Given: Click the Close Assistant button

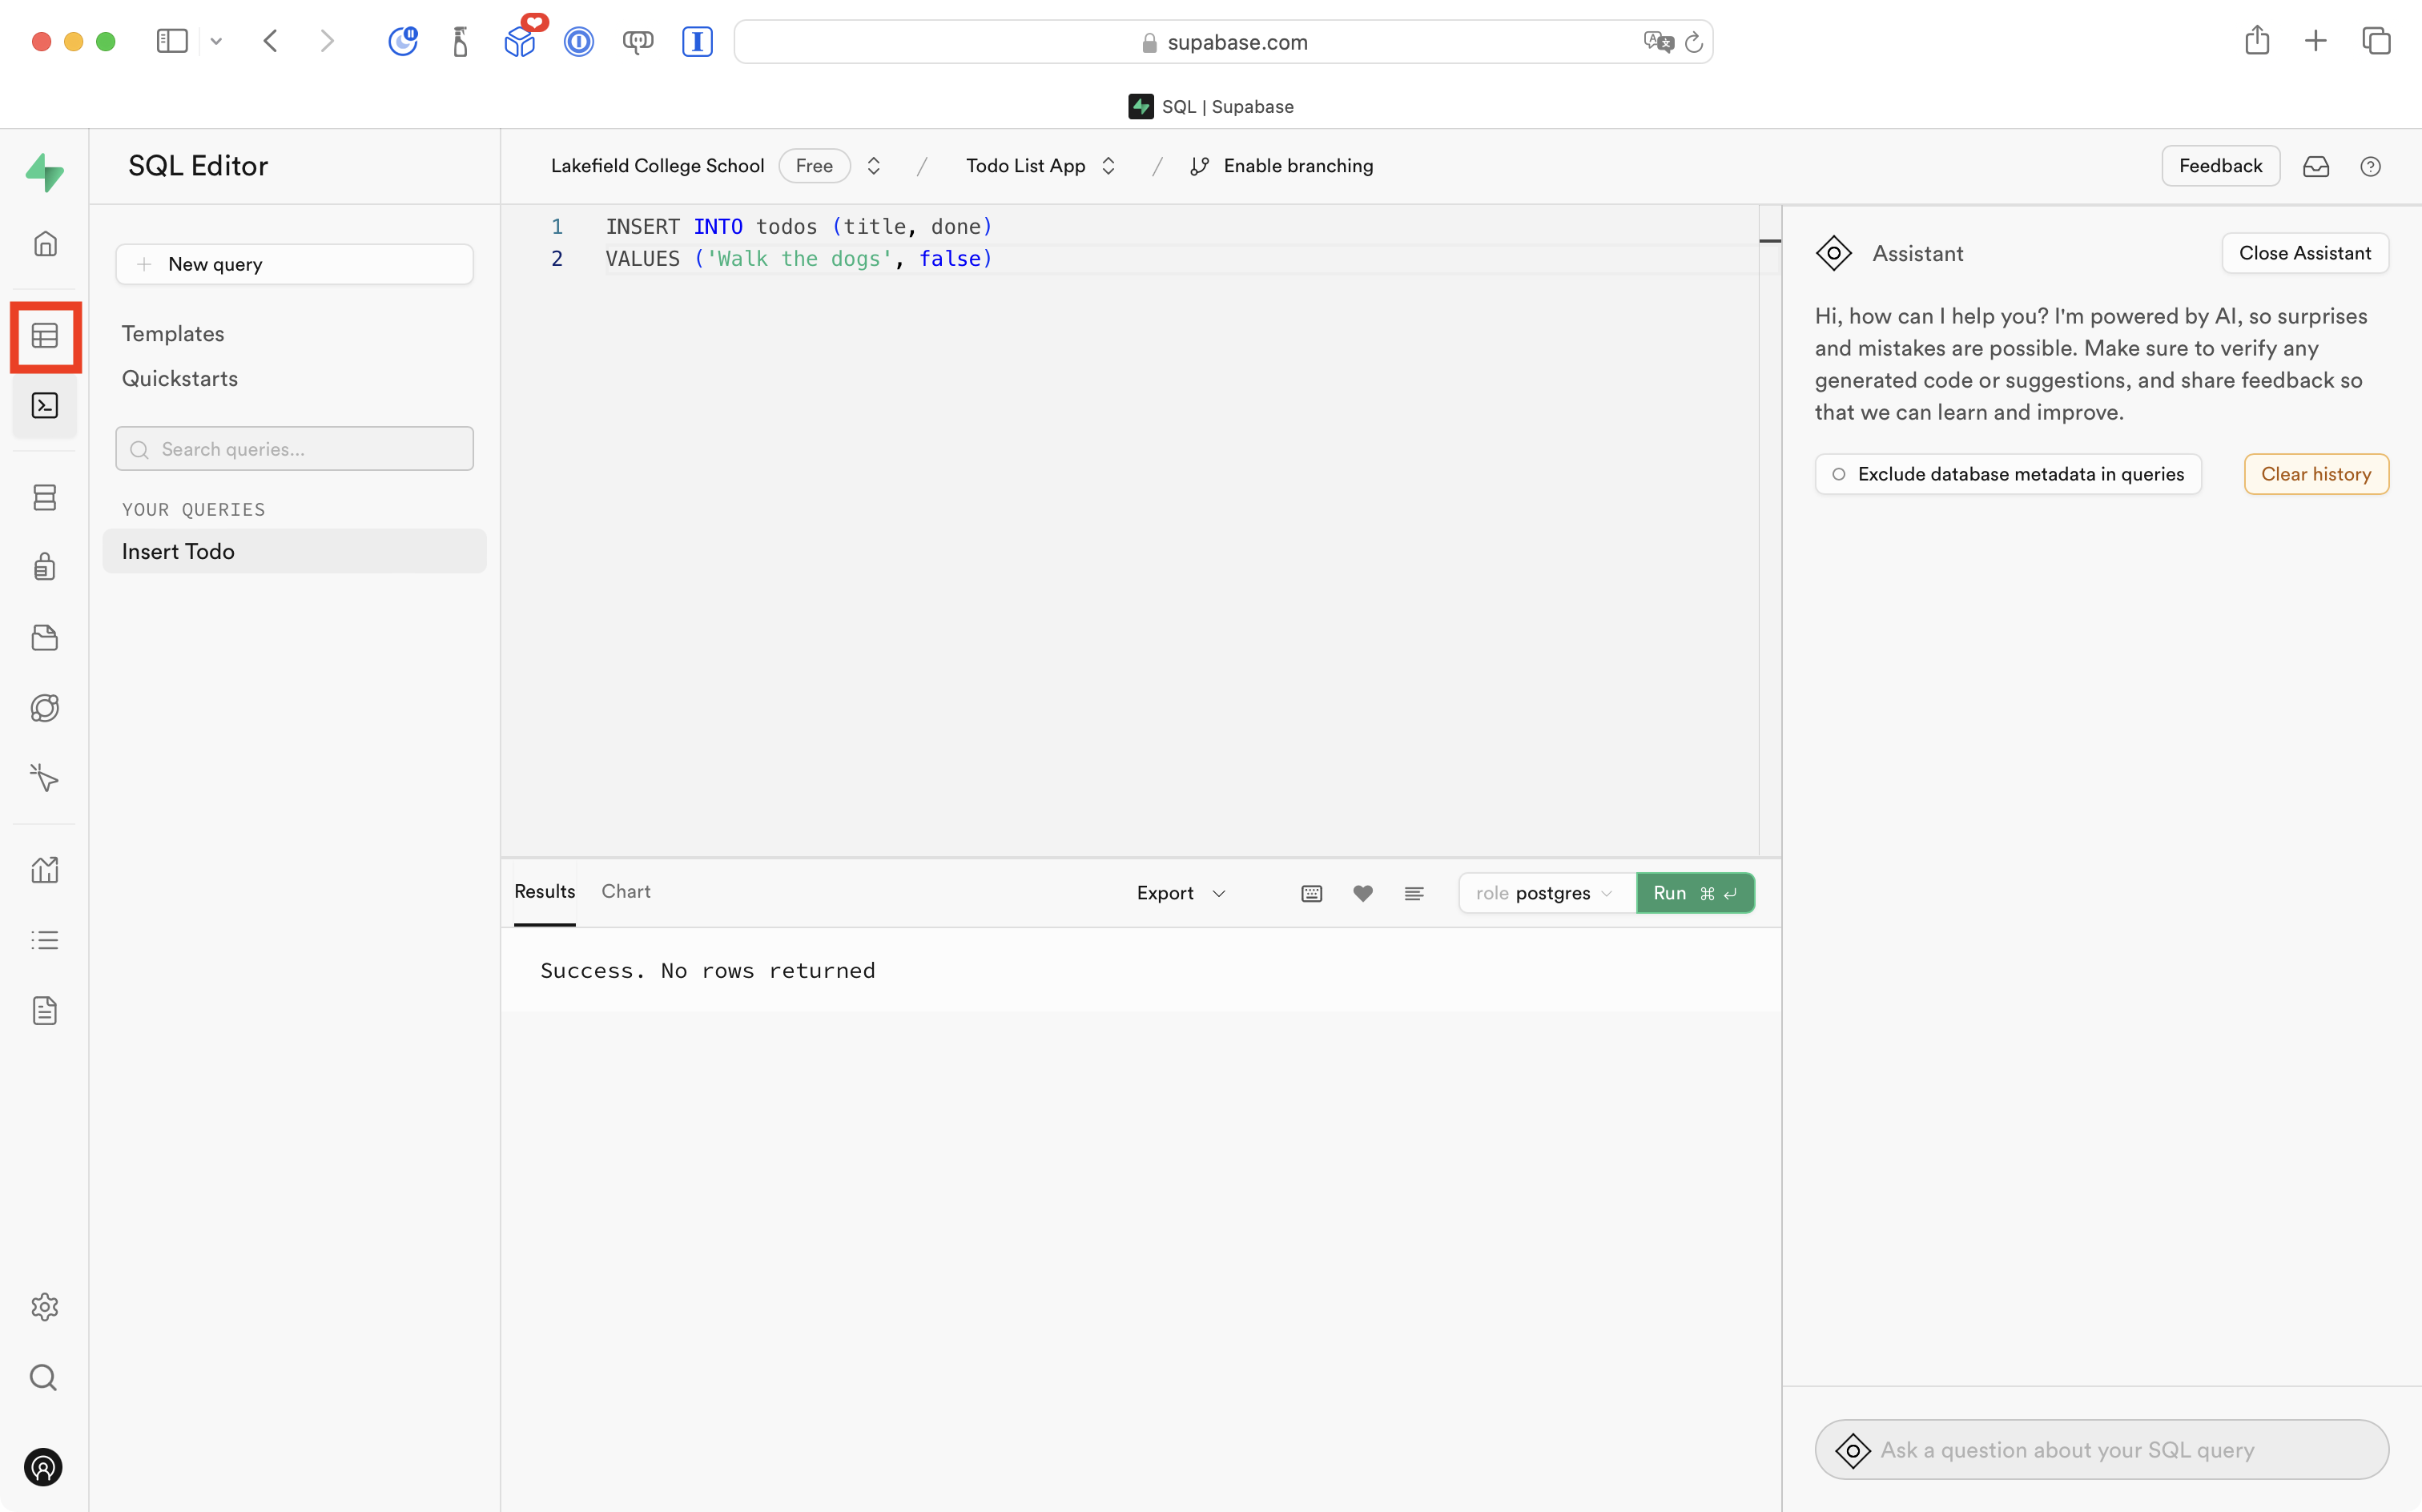Looking at the screenshot, I should click(x=2304, y=253).
